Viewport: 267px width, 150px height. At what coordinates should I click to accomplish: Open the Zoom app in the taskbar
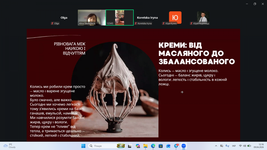click(184, 146)
